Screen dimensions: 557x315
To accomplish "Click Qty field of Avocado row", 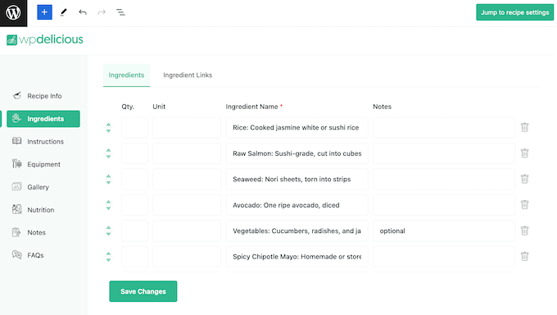I will (x=134, y=205).
